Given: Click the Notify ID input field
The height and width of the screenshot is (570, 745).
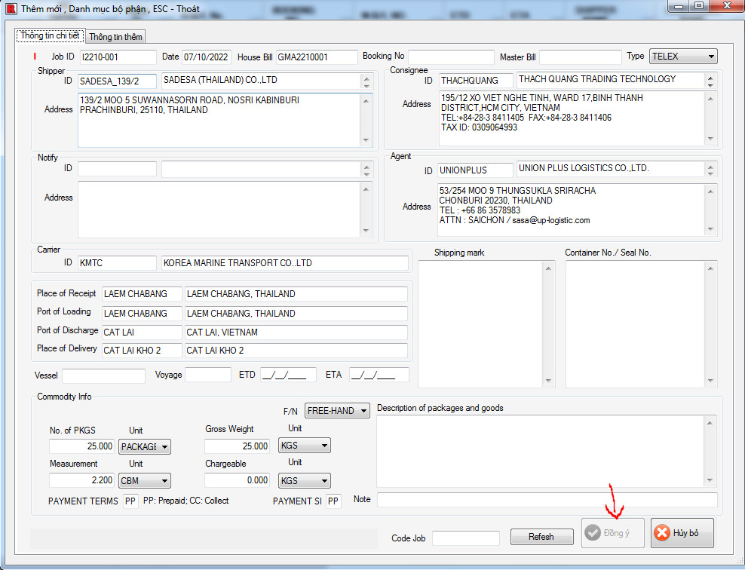Looking at the screenshot, I should point(117,169).
